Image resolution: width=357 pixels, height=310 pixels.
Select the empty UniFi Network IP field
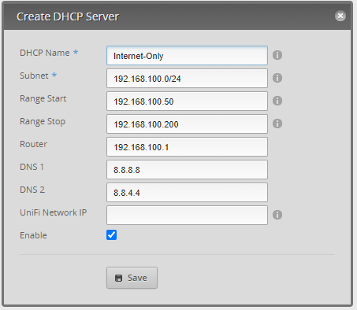coord(187,216)
